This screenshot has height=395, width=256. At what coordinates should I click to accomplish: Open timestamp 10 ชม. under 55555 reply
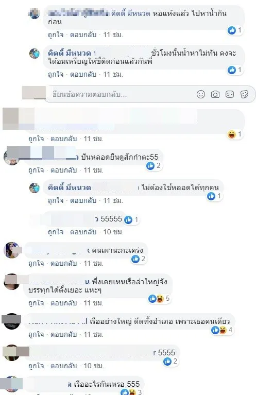click(113, 232)
